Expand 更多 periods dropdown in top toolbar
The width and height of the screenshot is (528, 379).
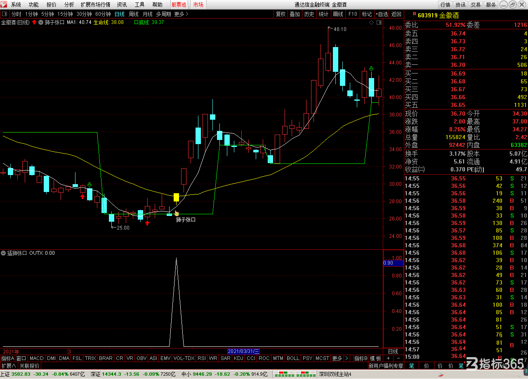pyautogui.click(x=181, y=14)
